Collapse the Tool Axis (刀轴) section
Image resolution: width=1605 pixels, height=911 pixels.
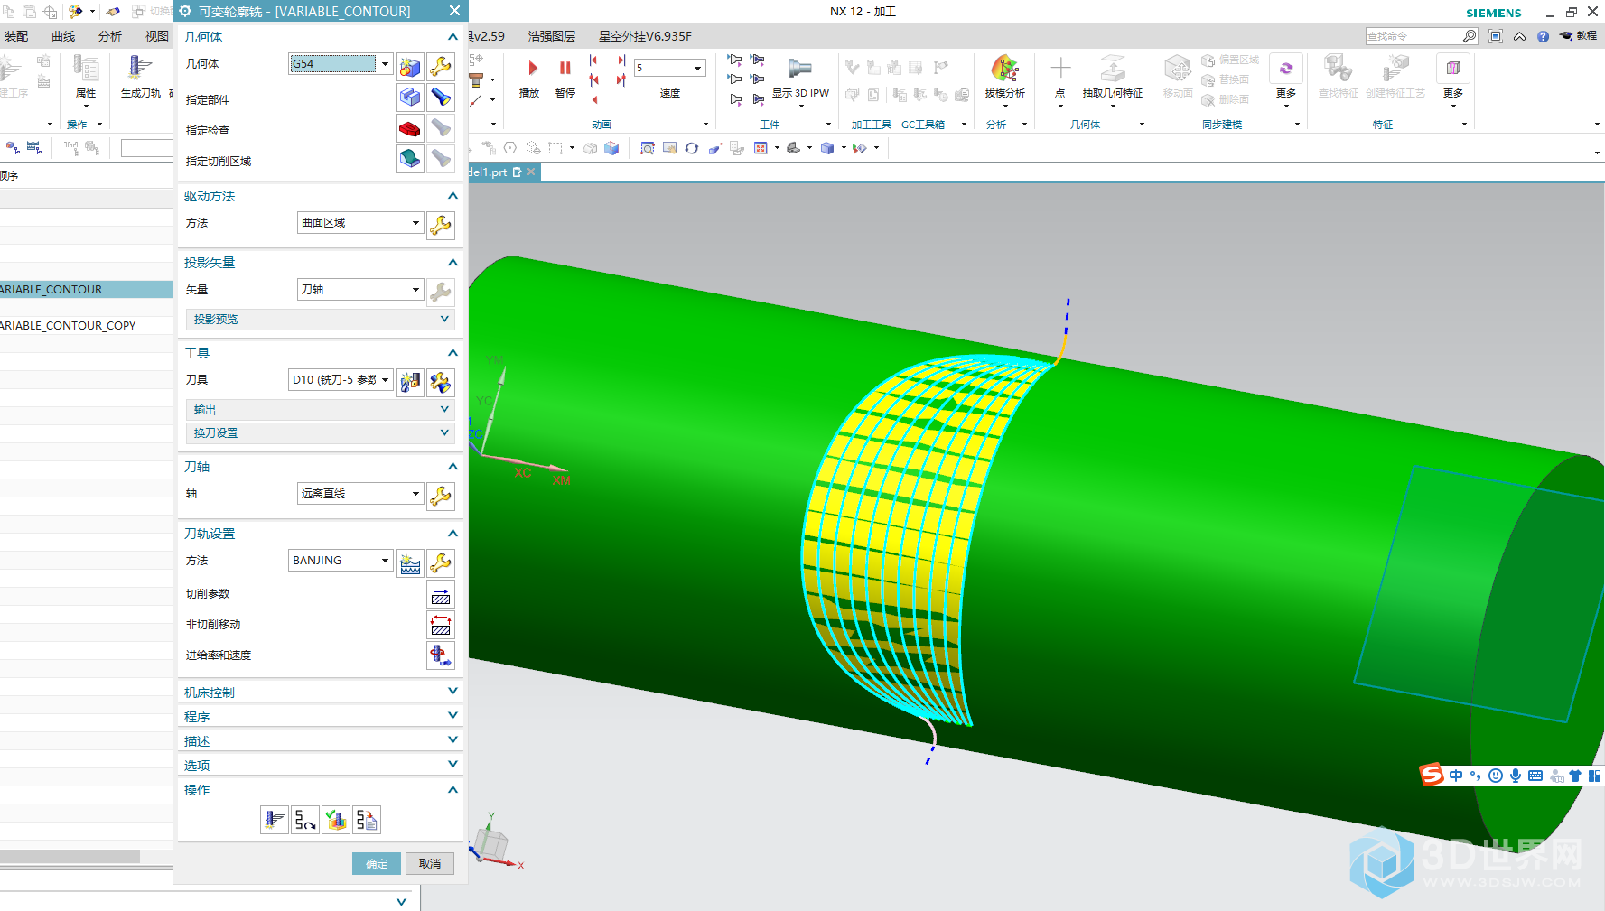(320, 467)
